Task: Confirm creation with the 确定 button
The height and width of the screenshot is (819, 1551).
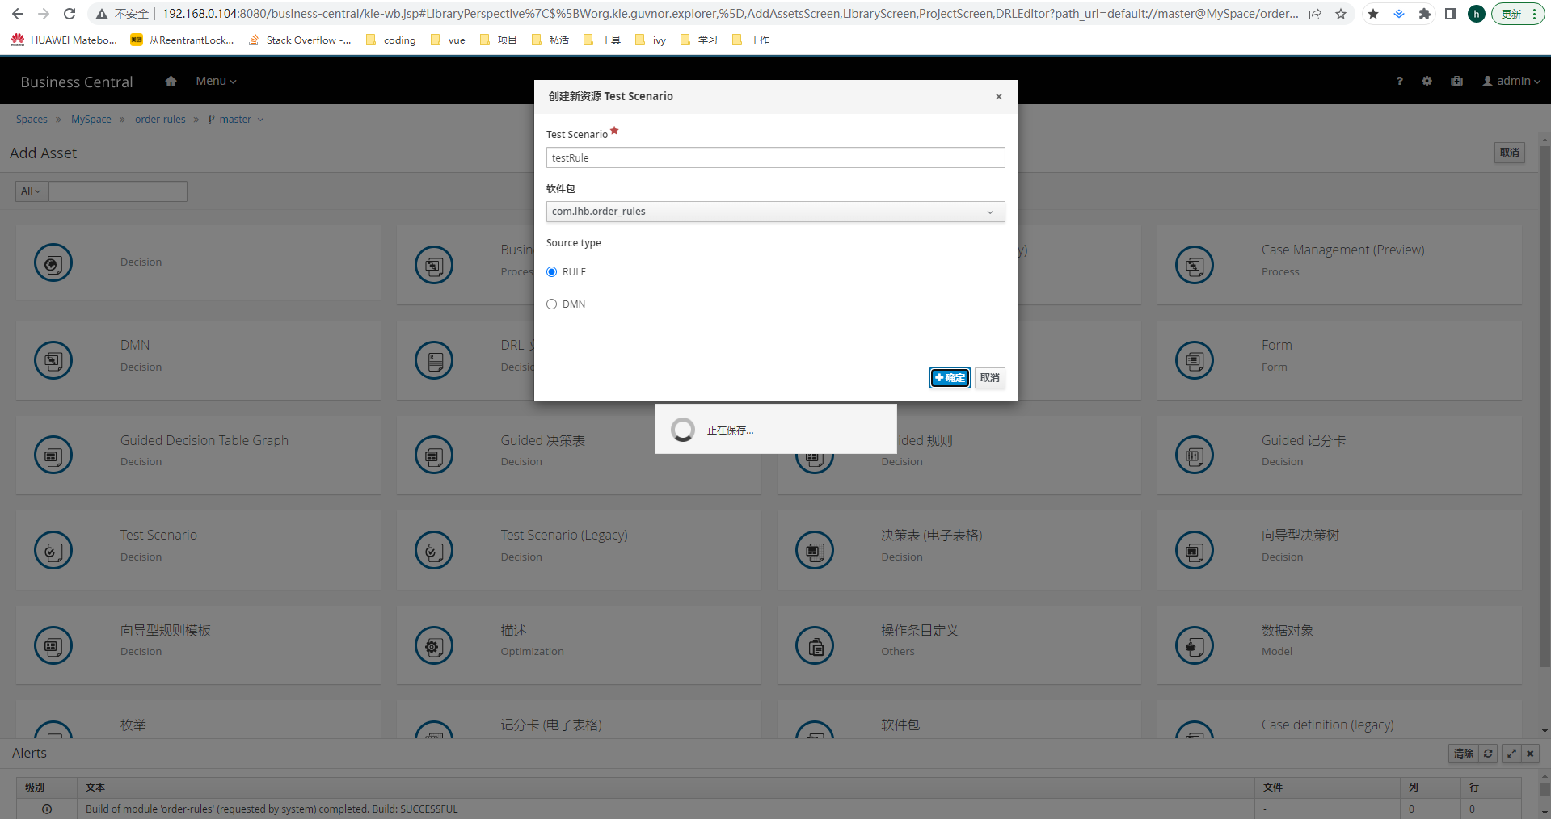Action: tap(949, 378)
